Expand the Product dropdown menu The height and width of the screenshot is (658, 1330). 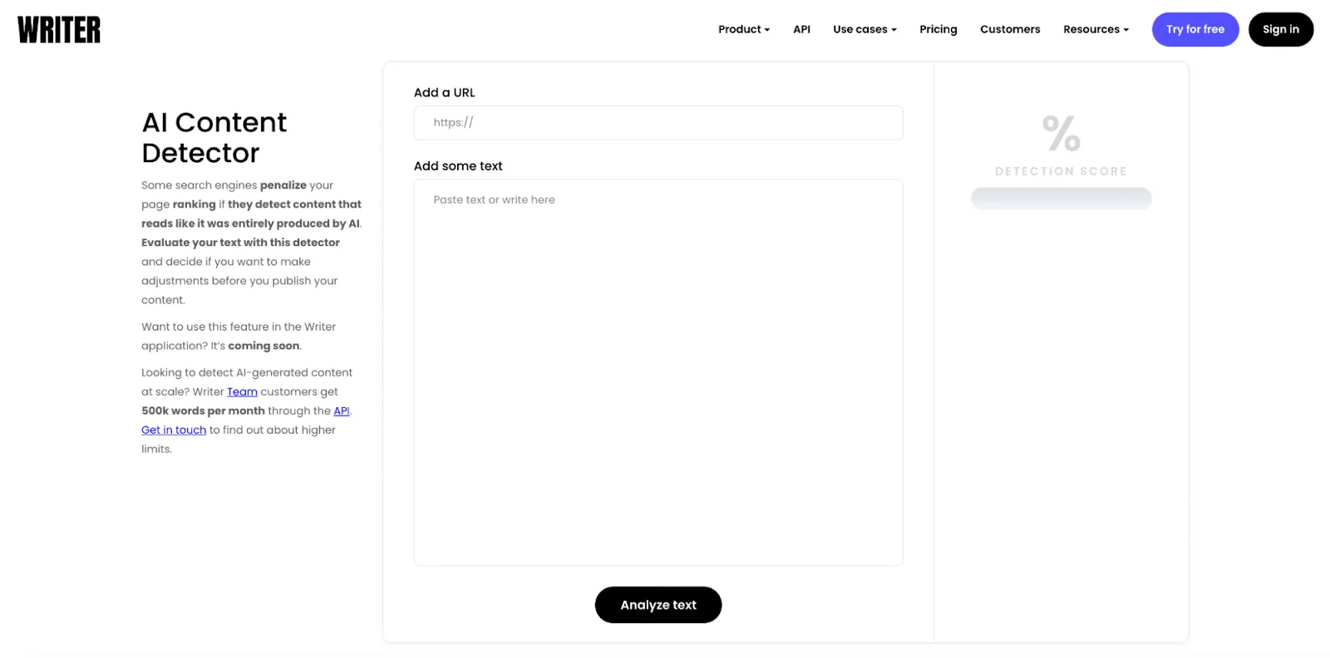tap(744, 29)
